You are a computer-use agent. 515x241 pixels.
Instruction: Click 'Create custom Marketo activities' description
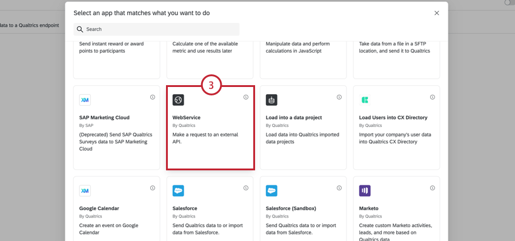396,233
